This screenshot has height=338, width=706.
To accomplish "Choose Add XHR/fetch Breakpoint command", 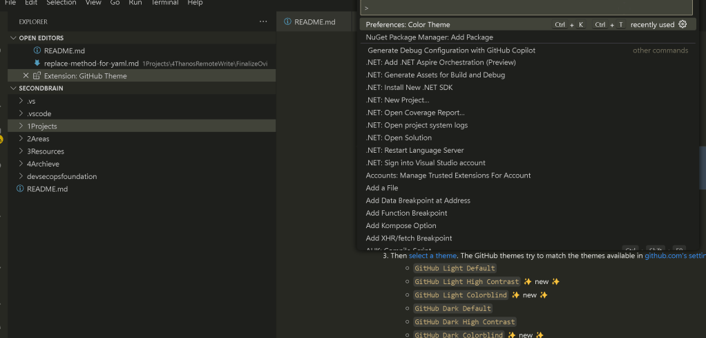I will 528,238.
